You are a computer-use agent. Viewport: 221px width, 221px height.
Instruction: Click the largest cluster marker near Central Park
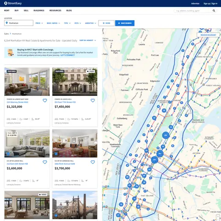166,135
